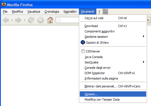The width and height of the screenshot is (151, 106).
Task: Click the CSSViewer icon in the menu
Action: coord(83,51)
